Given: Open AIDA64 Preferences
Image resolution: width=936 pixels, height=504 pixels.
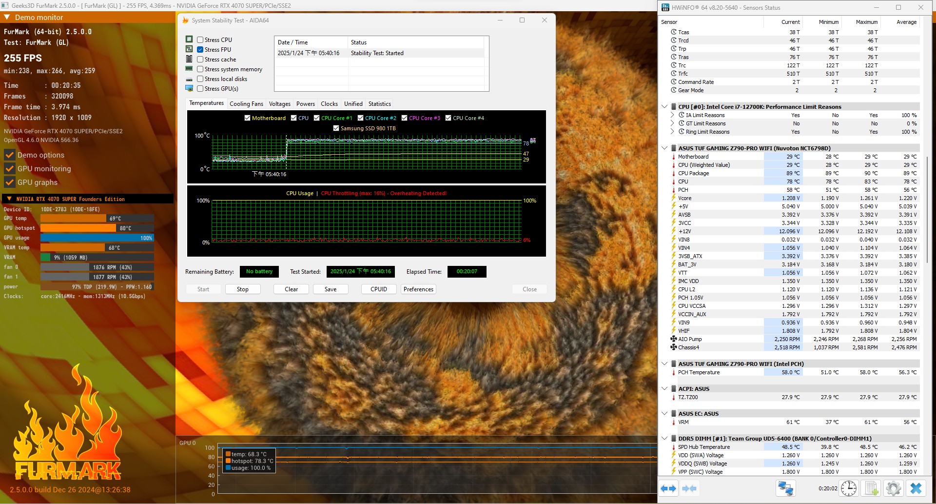Looking at the screenshot, I should click(419, 289).
